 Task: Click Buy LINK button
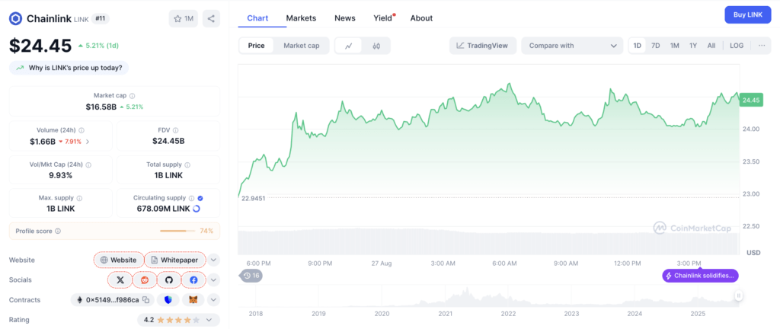pyautogui.click(x=748, y=15)
